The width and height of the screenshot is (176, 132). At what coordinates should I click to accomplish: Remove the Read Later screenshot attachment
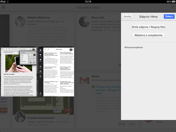tap(71, 50)
